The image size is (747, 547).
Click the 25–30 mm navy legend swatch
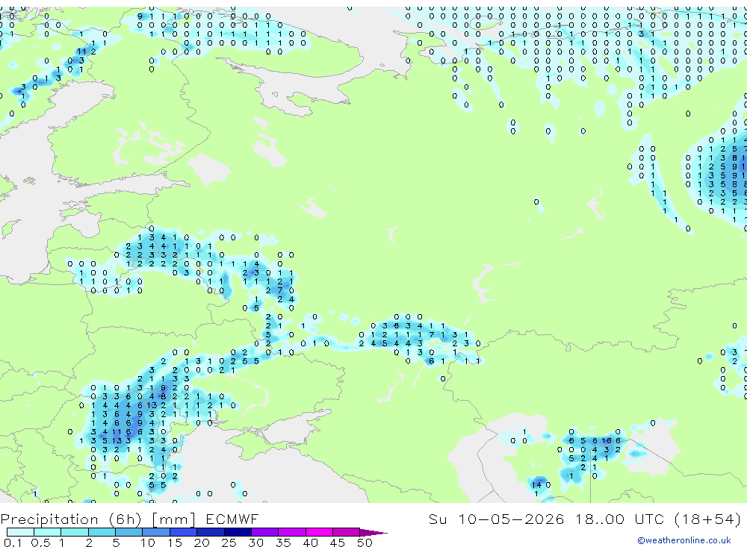[238, 532]
